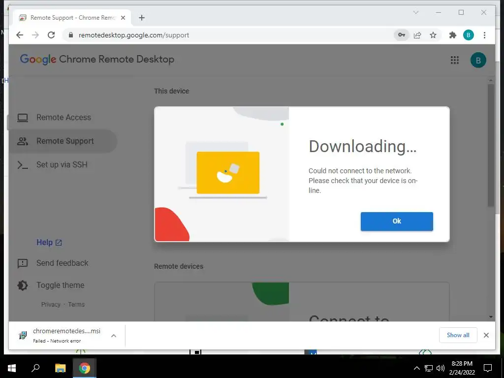
Task: Click Send feedback
Action: [63, 263]
